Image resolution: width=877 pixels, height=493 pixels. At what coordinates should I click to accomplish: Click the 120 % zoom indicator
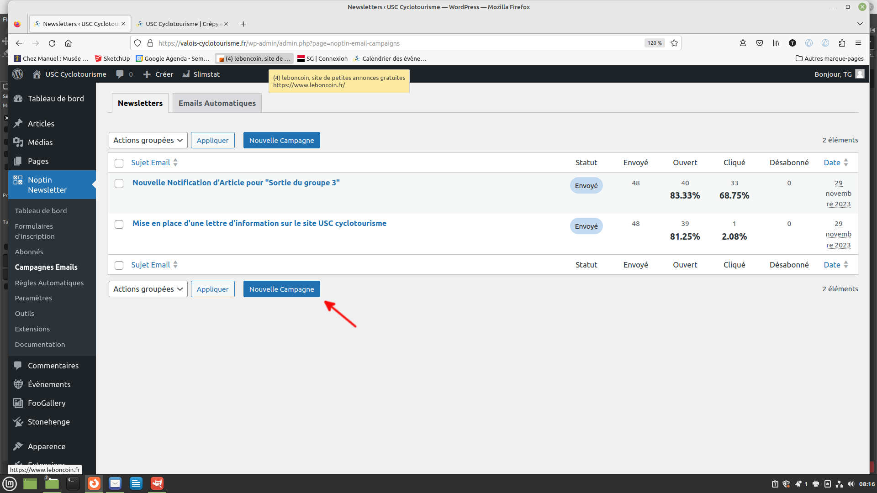tap(655, 43)
